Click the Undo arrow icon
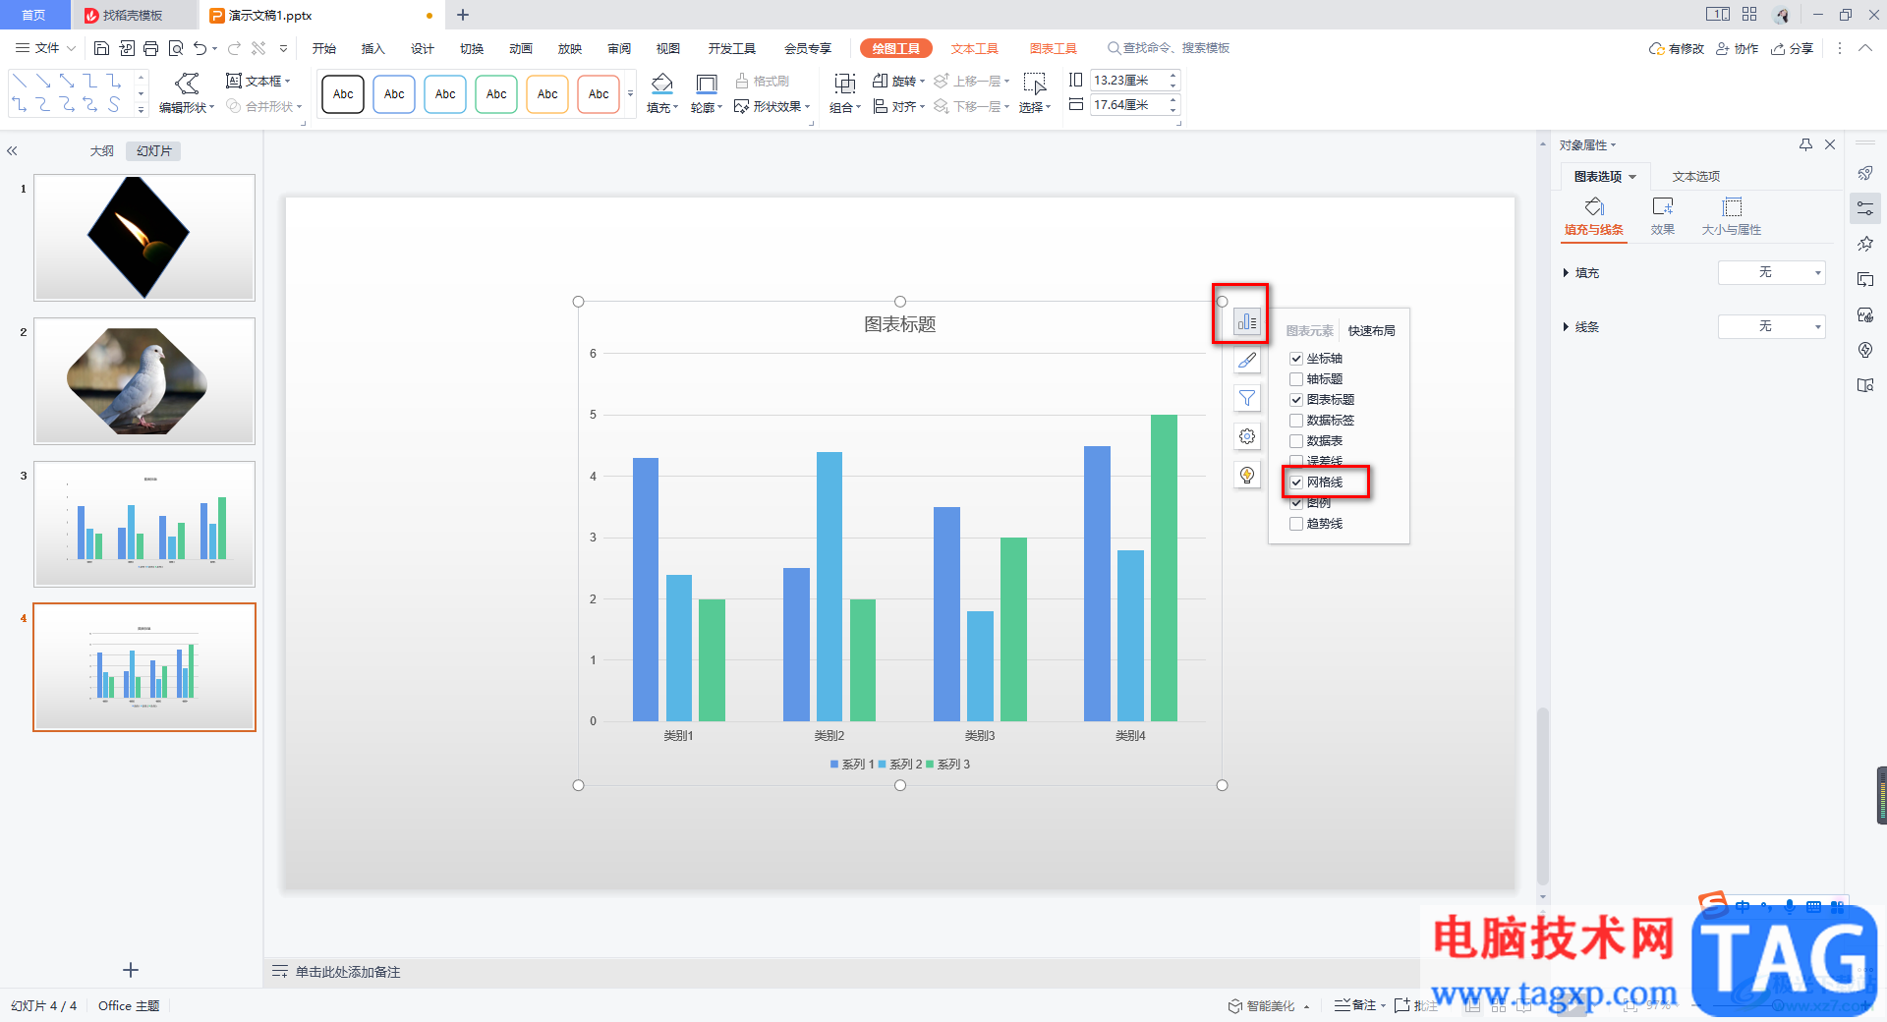Screen dimensions: 1887x1022 point(200,48)
